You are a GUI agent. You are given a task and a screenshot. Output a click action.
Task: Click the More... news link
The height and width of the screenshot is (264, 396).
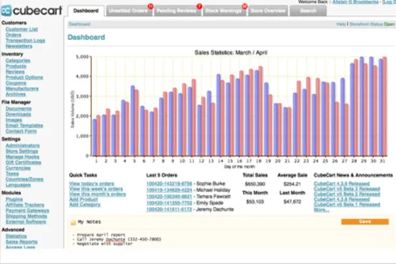tap(321, 210)
